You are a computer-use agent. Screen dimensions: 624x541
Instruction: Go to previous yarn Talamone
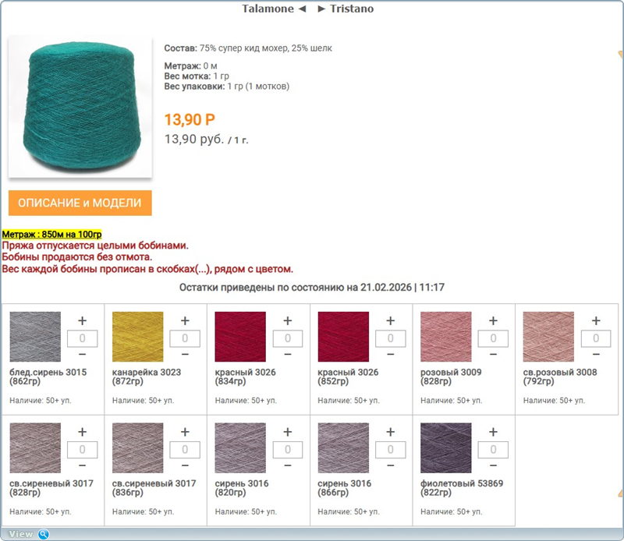click(274, 9)
